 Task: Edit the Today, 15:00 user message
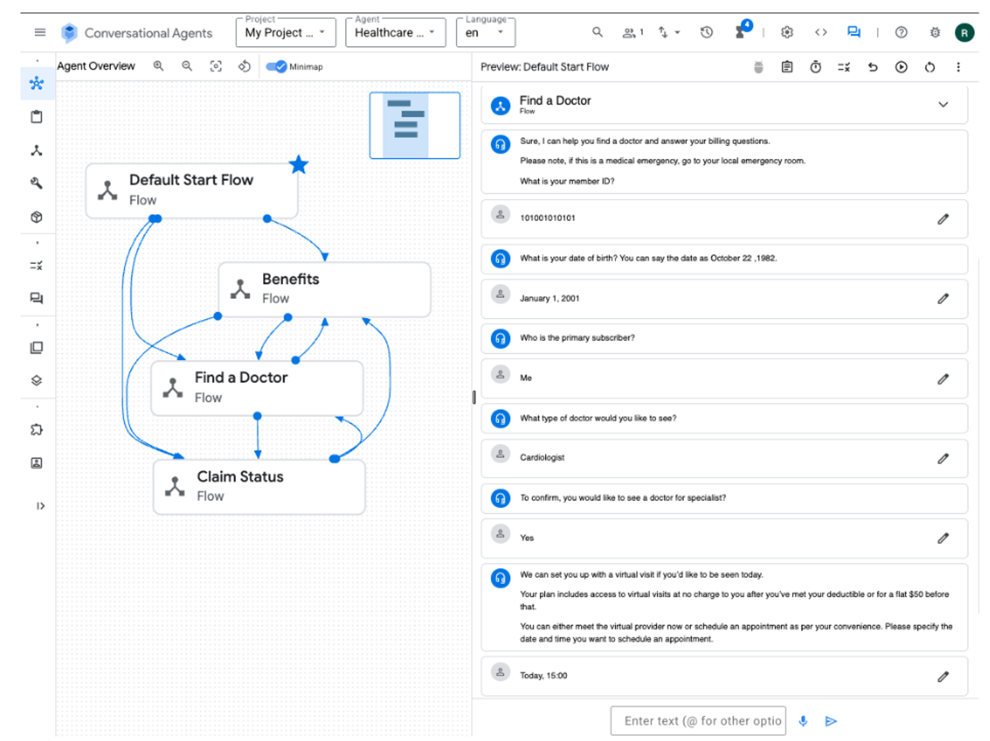click(943, 676)
